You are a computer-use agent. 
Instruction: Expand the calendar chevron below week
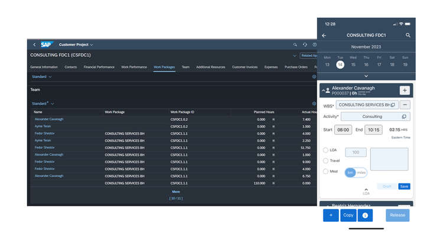pos(366,76)
